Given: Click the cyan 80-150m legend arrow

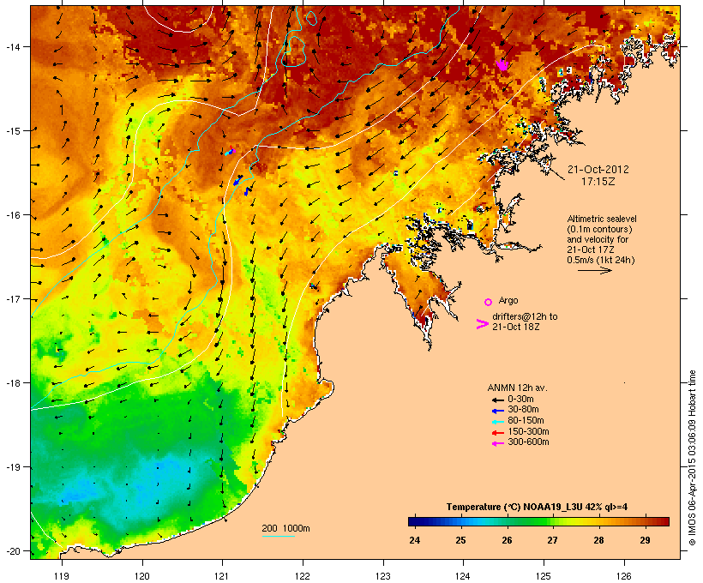Looking at the screenshot, I should (497, 422).
